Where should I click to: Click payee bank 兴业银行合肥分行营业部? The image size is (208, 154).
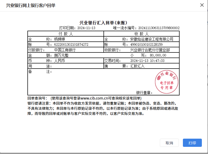[150, 50]
